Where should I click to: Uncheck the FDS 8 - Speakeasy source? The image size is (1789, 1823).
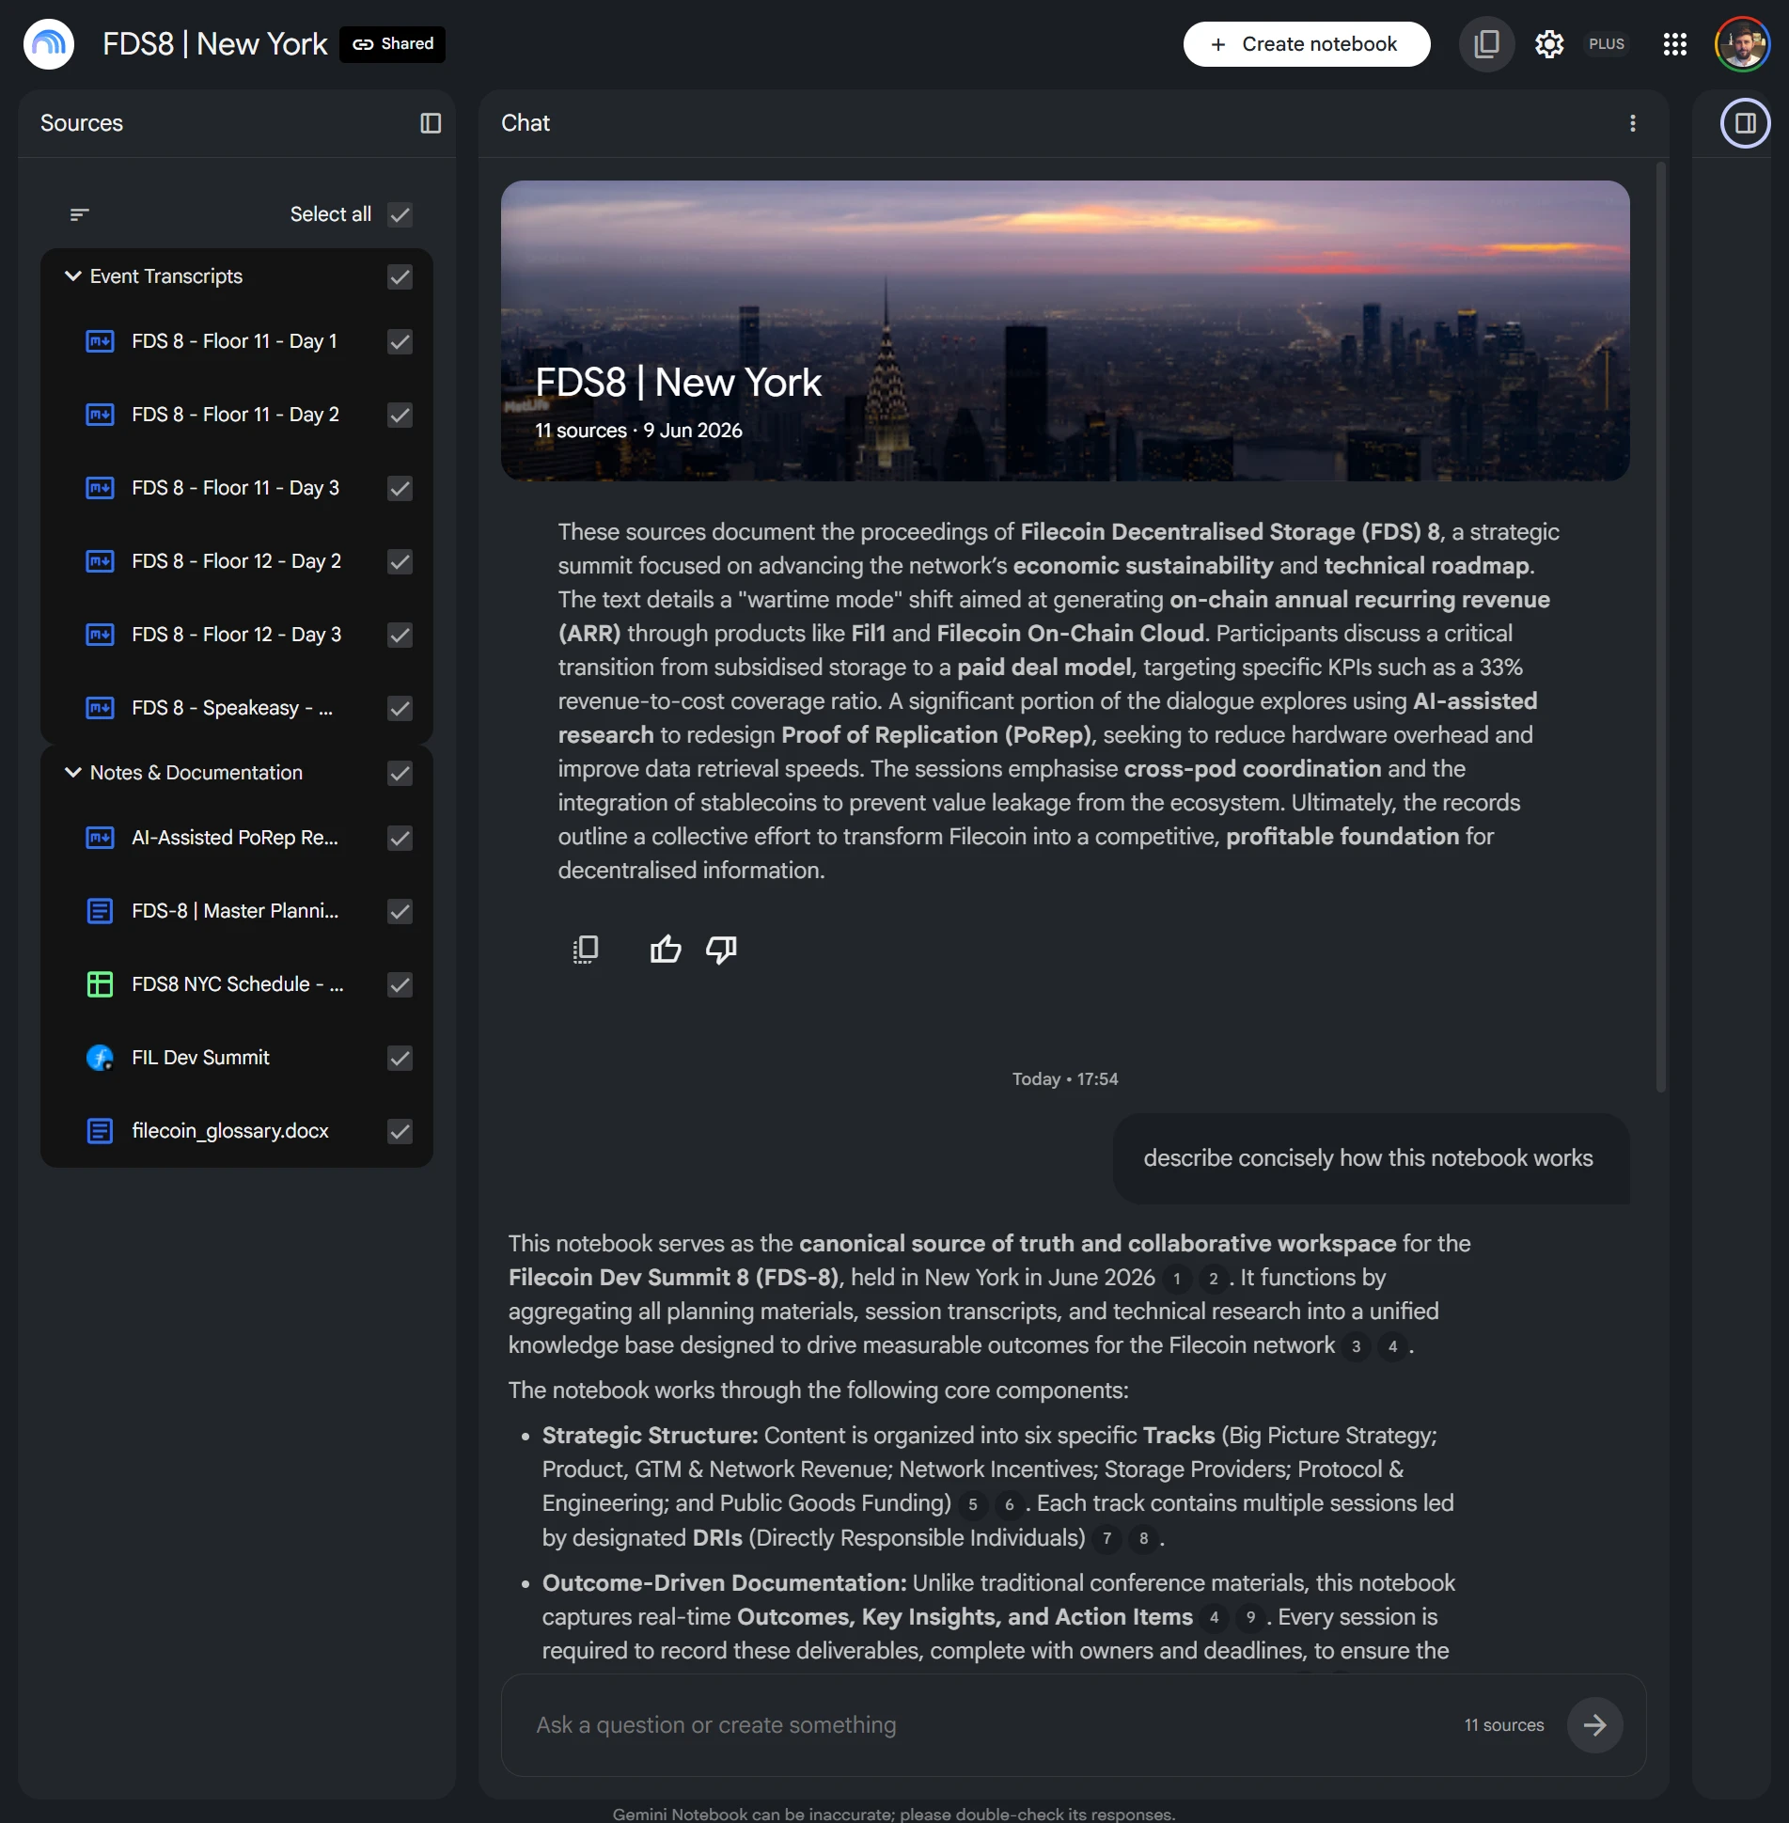pos(400,708)
